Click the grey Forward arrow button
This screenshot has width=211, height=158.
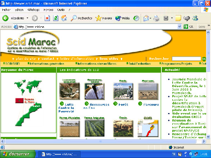pyautogui.click(x=35, y=18)
